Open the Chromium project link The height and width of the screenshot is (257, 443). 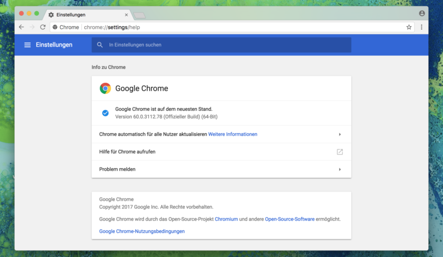226,219
